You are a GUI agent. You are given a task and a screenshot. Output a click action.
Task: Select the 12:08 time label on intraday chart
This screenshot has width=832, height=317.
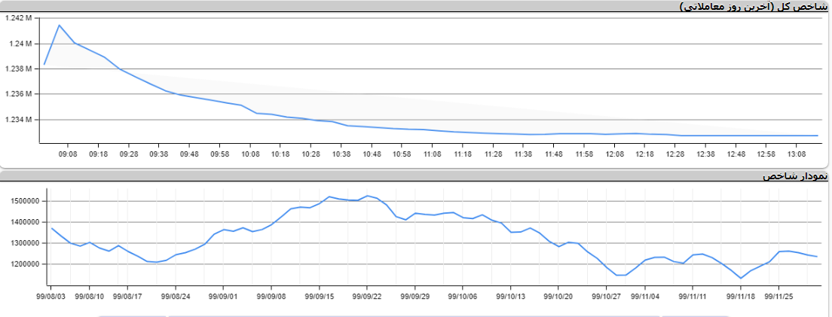click(614, 154)
